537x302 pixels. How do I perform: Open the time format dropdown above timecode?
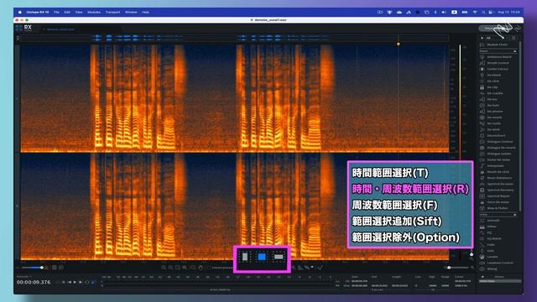coord(23,276)
